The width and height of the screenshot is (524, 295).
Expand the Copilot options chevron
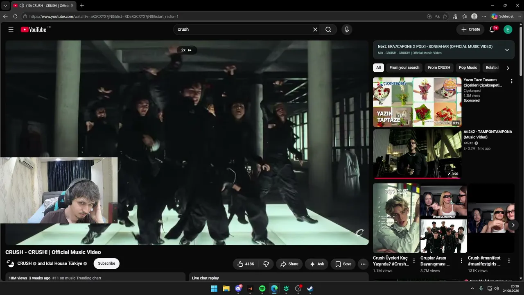coord(519,16)
